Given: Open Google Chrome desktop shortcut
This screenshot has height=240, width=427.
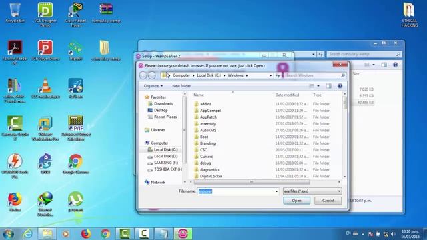Looking at the screenshot, I should click(x=75, y=164).
